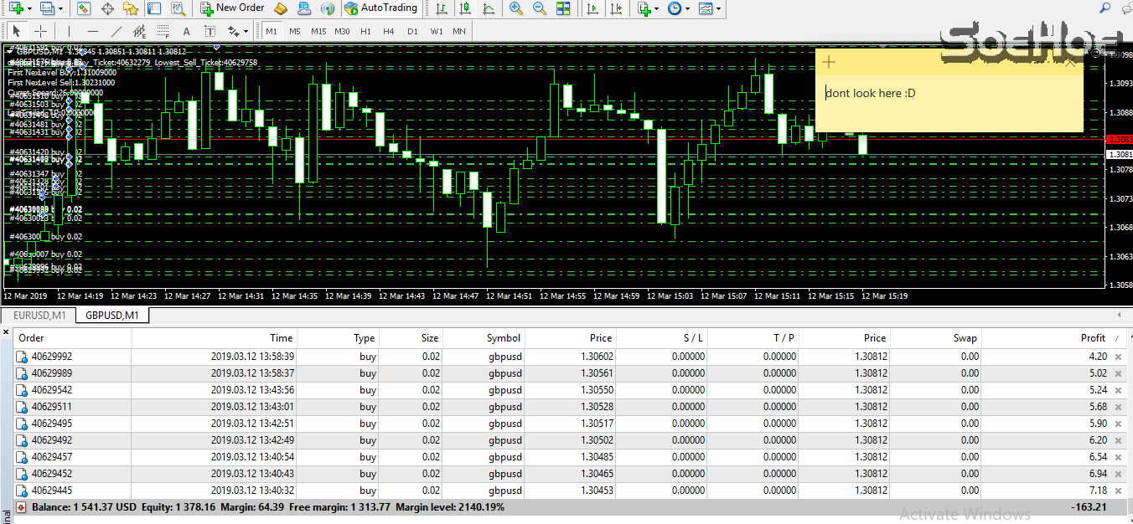This screenshot has width=1133, height=524.
Task: Select the Crosshair tool
Action: tap(40, 31)
